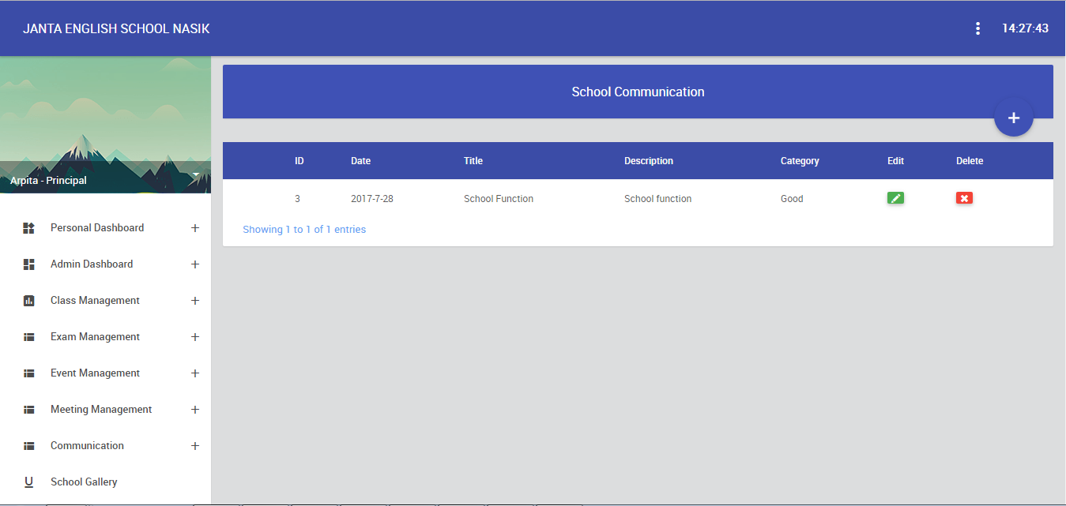1066x506 pixels.
Task: Sort table by Date column header
Action: pos(360,161)
